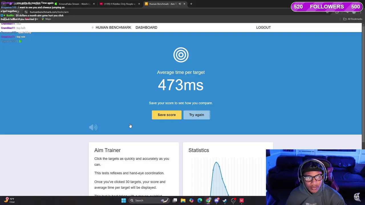Screen dimensions: 365x205
Task: Click the Statistics heading
Action: (199, 150)
